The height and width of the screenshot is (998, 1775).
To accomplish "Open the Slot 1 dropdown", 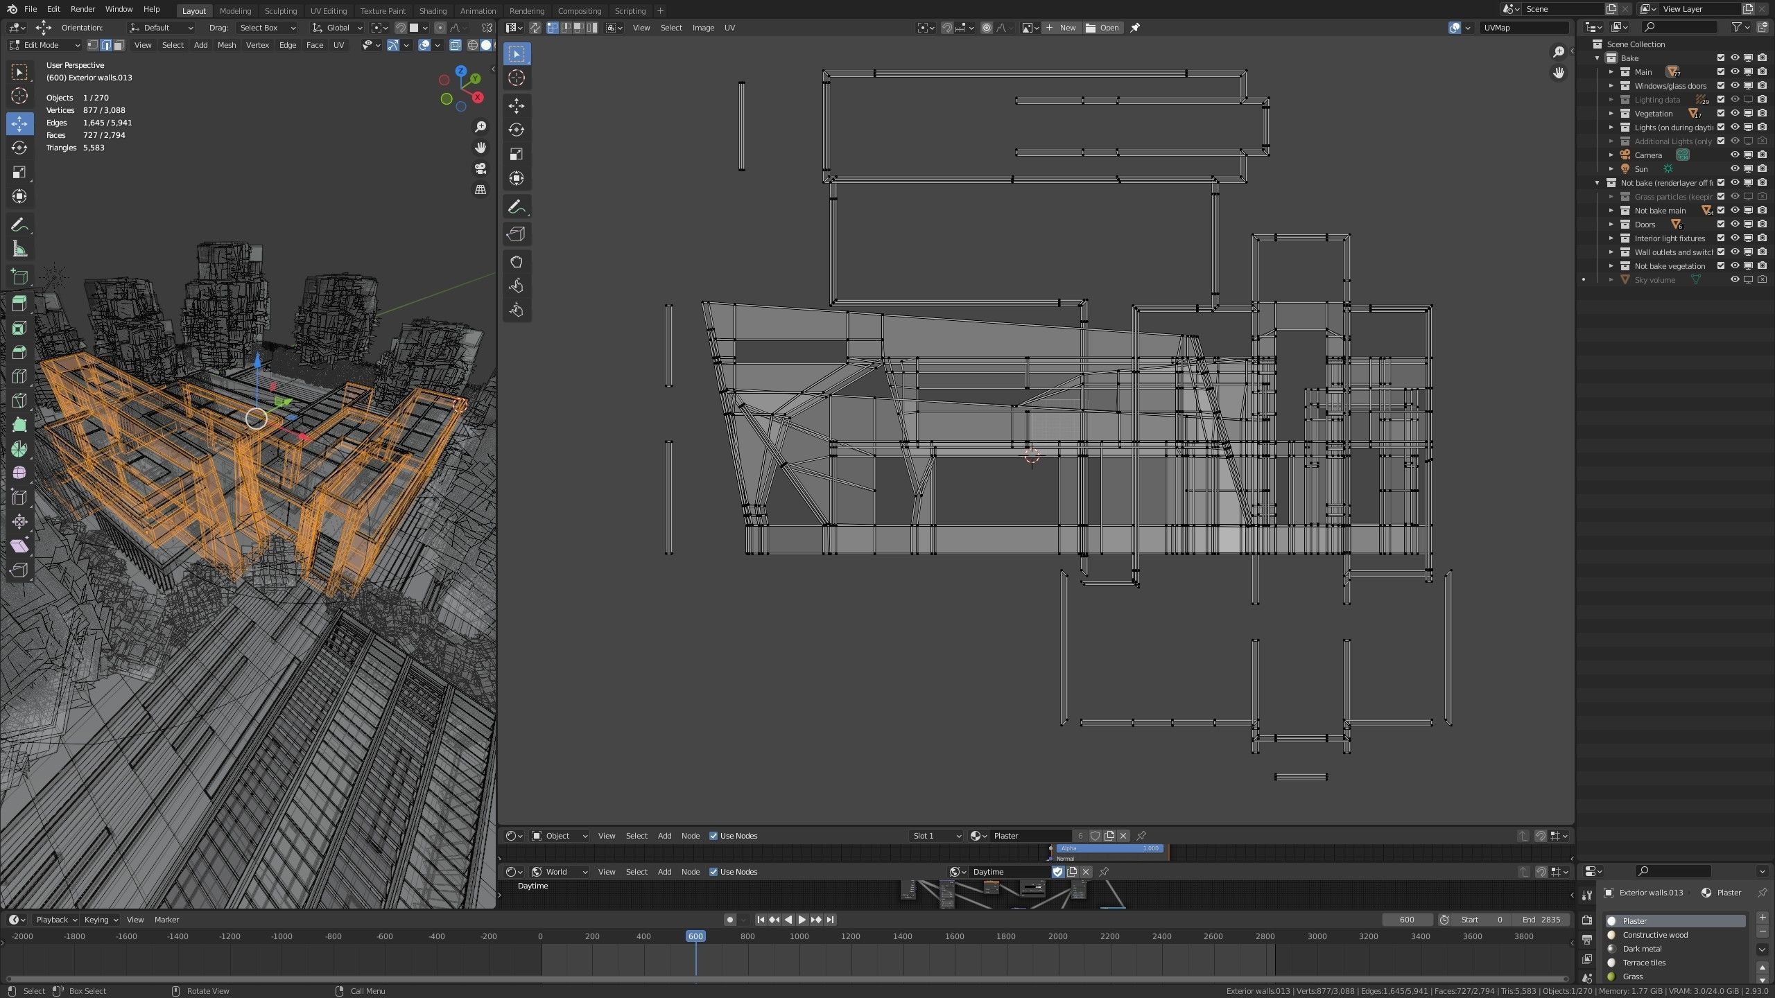I will click(936, 836).
